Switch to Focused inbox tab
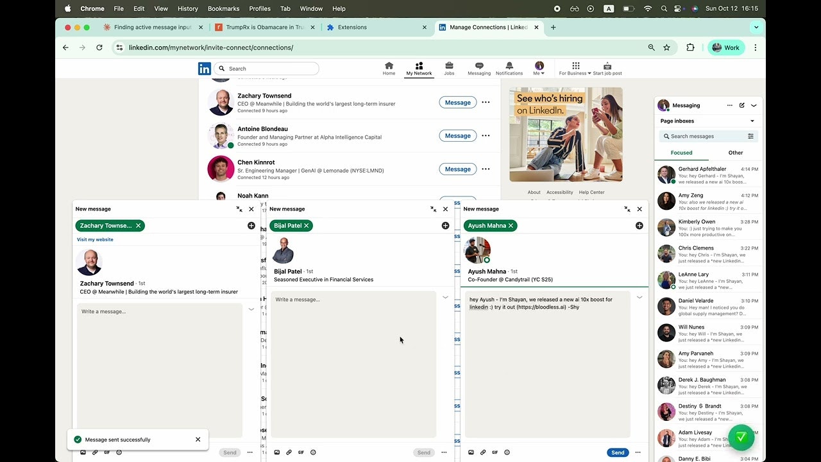Image resolution: width=821 pixels, height=462 pixels. click(x=681, y=153)
